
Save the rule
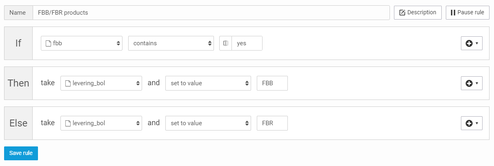coord(21,153)
